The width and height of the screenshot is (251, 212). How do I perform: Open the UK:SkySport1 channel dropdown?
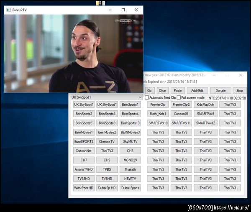pos(107,97)
